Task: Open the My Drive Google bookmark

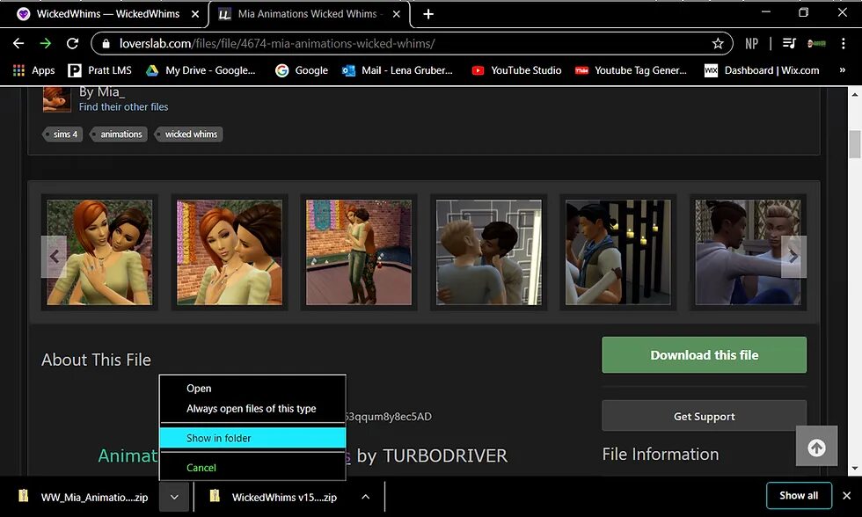Action: pos(201,70)
